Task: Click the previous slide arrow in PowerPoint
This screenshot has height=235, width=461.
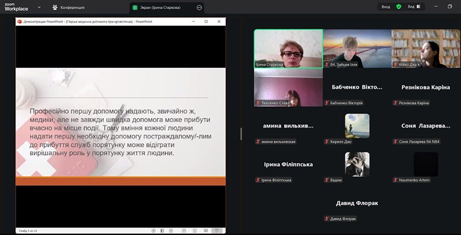Action: [154, 230]
